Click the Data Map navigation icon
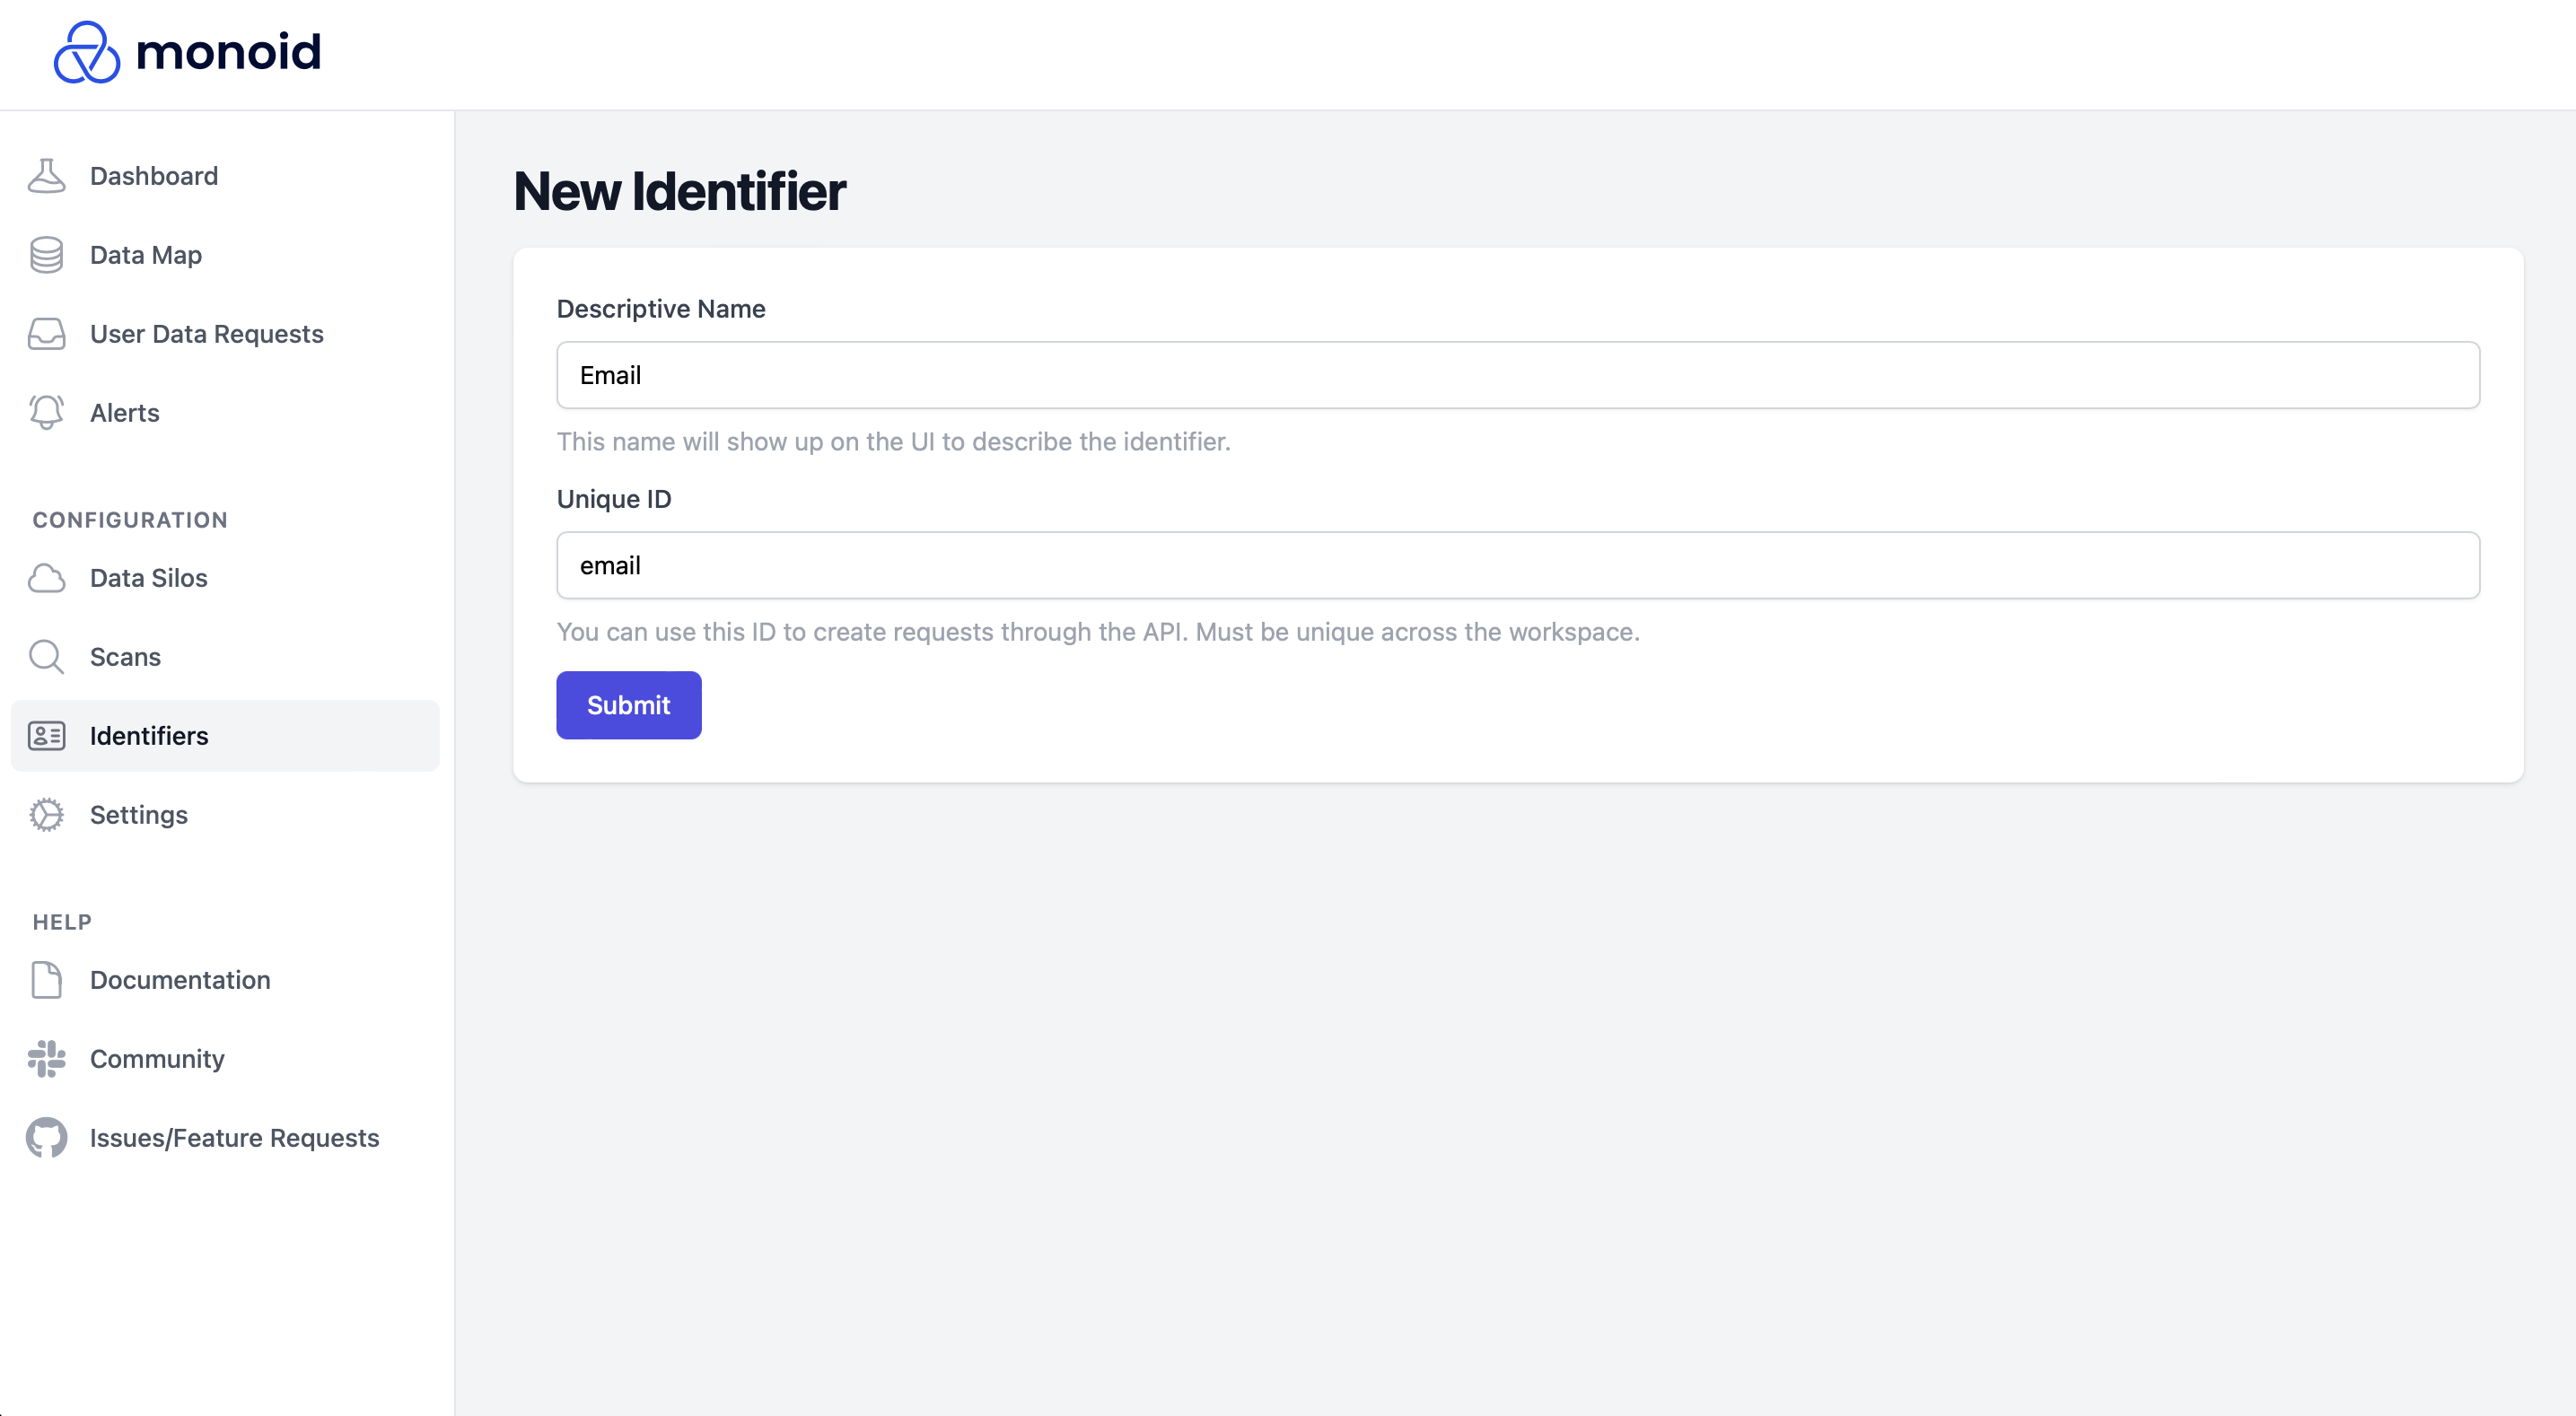This screenshot has height=1416, width=2576. tap(47, 253)
